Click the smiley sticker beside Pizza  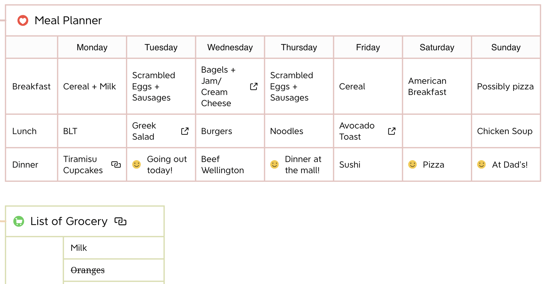point(412,164)
